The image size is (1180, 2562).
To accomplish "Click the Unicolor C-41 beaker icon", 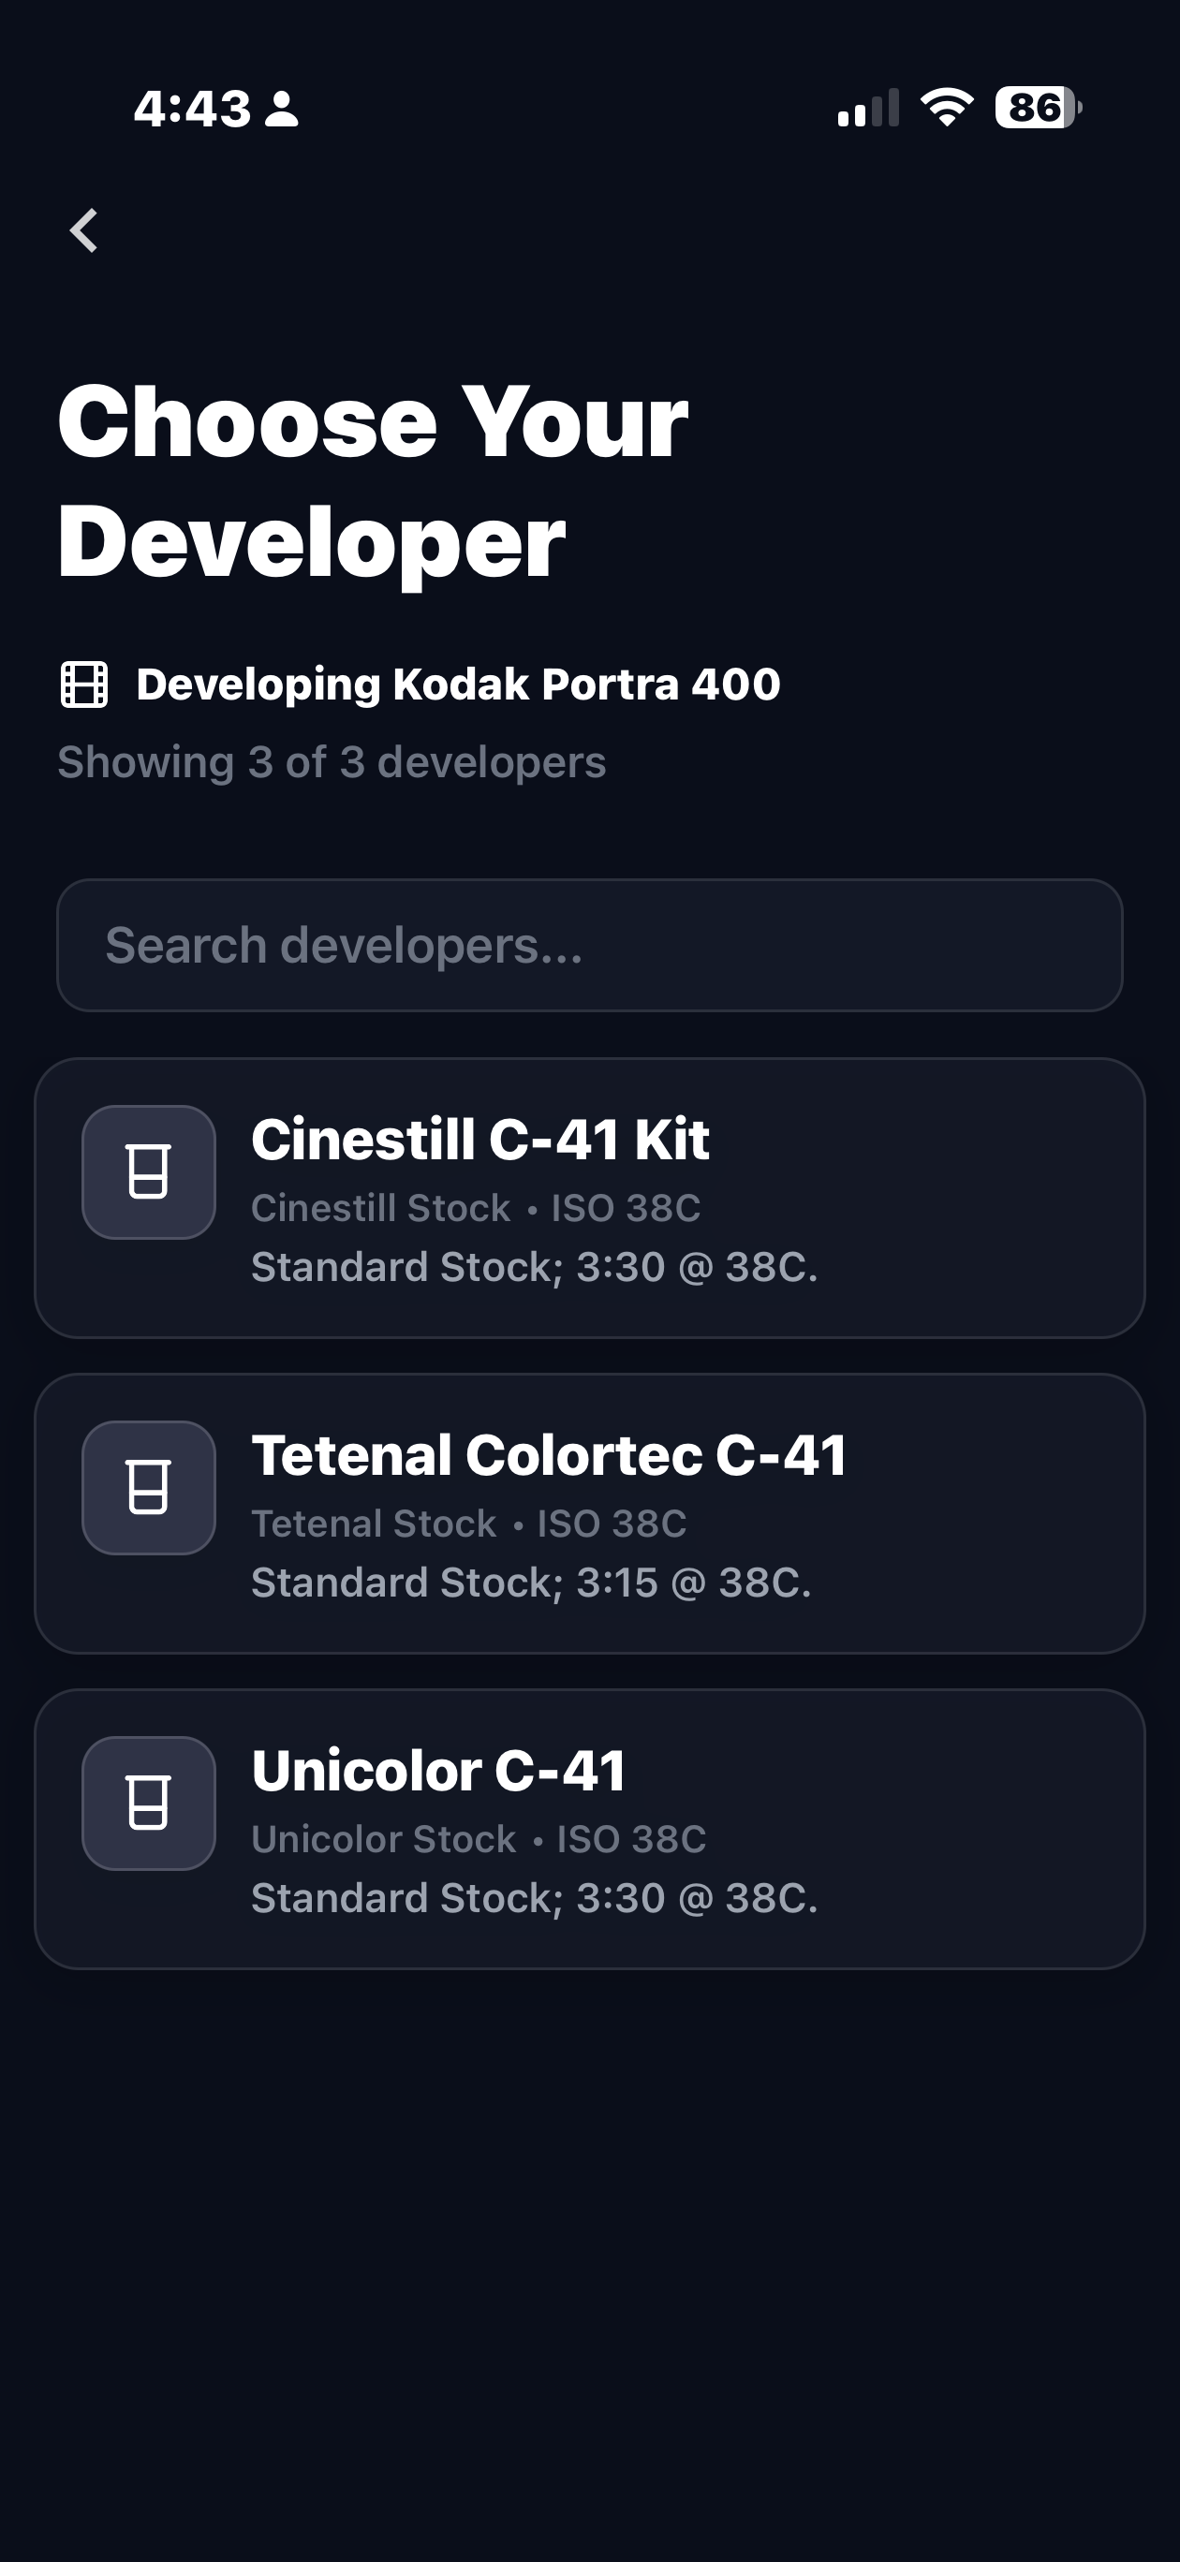I will [149, 1803].
